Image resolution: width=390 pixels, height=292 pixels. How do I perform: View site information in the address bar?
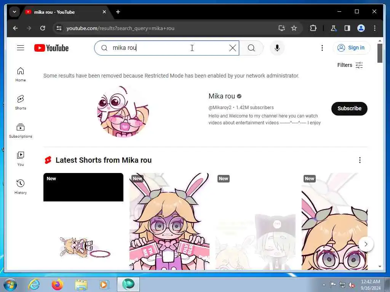(59, 28)
